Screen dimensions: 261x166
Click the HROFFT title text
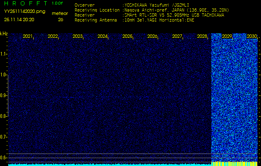pos(25,4)
